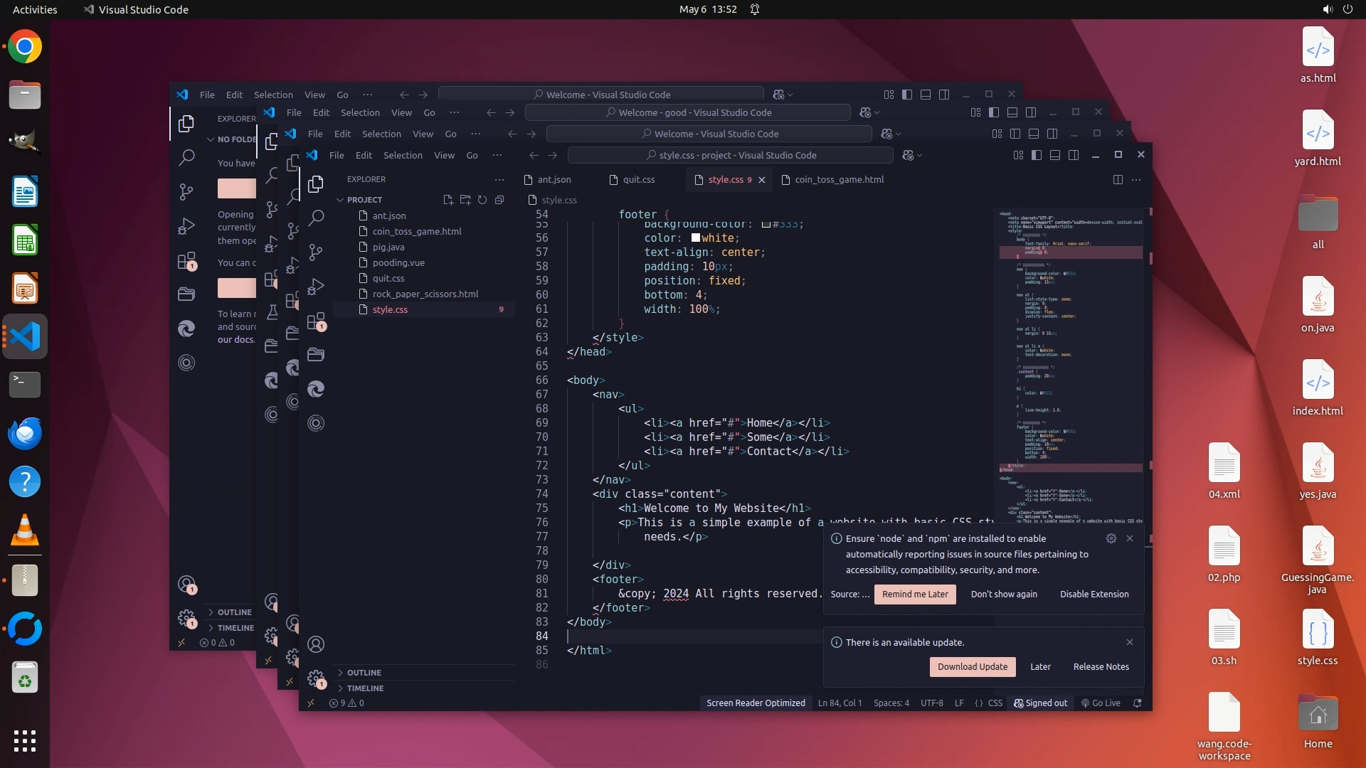
Task: Click New File icon in PROJECT header
Action: [x=448, y=200]
